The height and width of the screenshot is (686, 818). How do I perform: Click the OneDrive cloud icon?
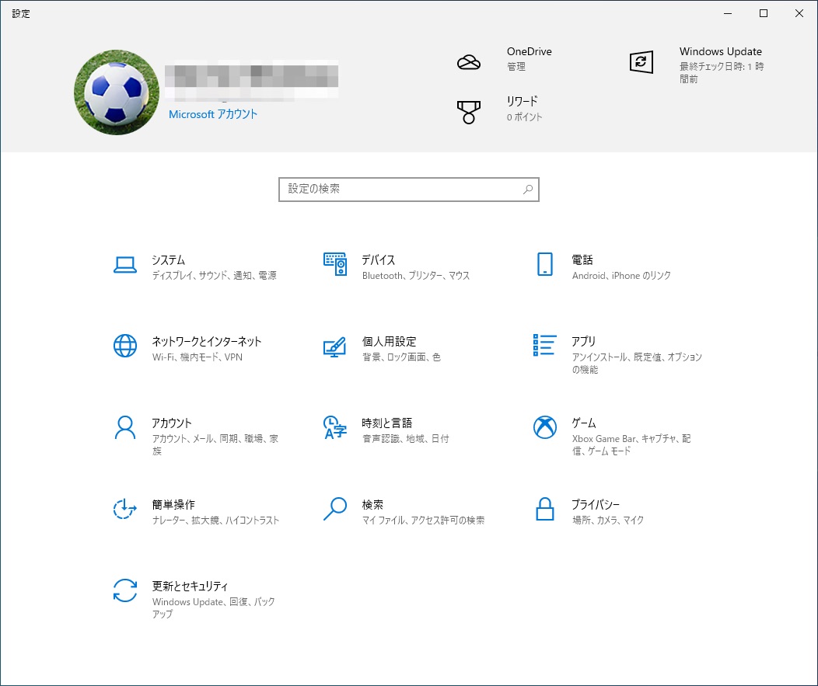pos(468,63)
